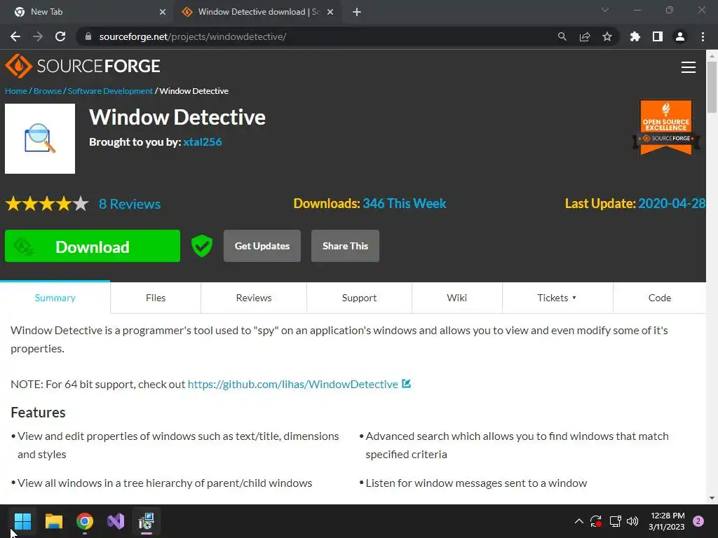Image resolution: width=718 pixels, height=538 pixels.
Task: Open Chrome profile avatar
Action: point(680,36)
